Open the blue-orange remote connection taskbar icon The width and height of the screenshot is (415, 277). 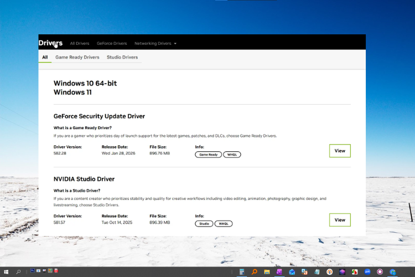pos(304,272)
